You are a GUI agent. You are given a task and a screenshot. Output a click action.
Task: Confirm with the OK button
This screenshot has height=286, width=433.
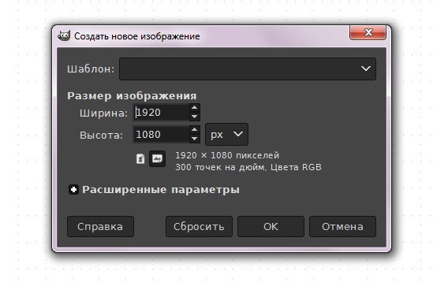point(271,226)
